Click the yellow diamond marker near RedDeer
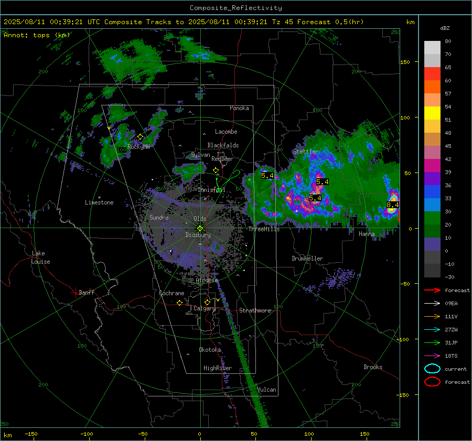The image size is (472, 441). coord(216,170)
